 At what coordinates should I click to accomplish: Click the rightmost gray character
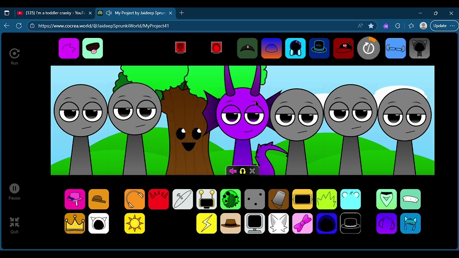pyautogui.click(x=404, y=132)
